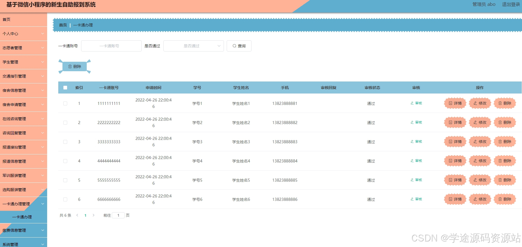
Task: Open 审核 for row 学号2
Action: [x=416, y=122]
